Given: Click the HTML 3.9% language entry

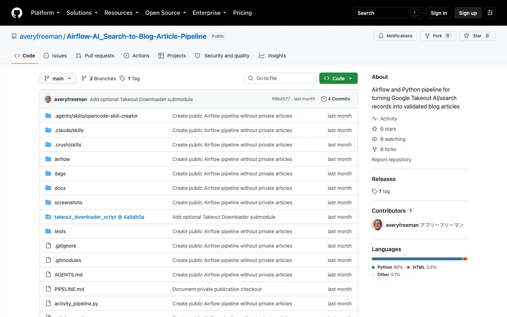Looking at the screenshot, I should pyautogui.click(x=422, y=267).
